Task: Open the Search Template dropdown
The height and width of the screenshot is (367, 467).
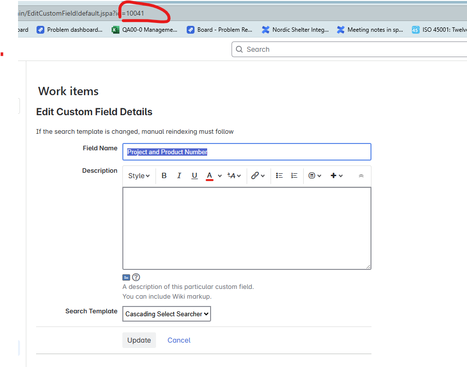Action: point(167,314)
